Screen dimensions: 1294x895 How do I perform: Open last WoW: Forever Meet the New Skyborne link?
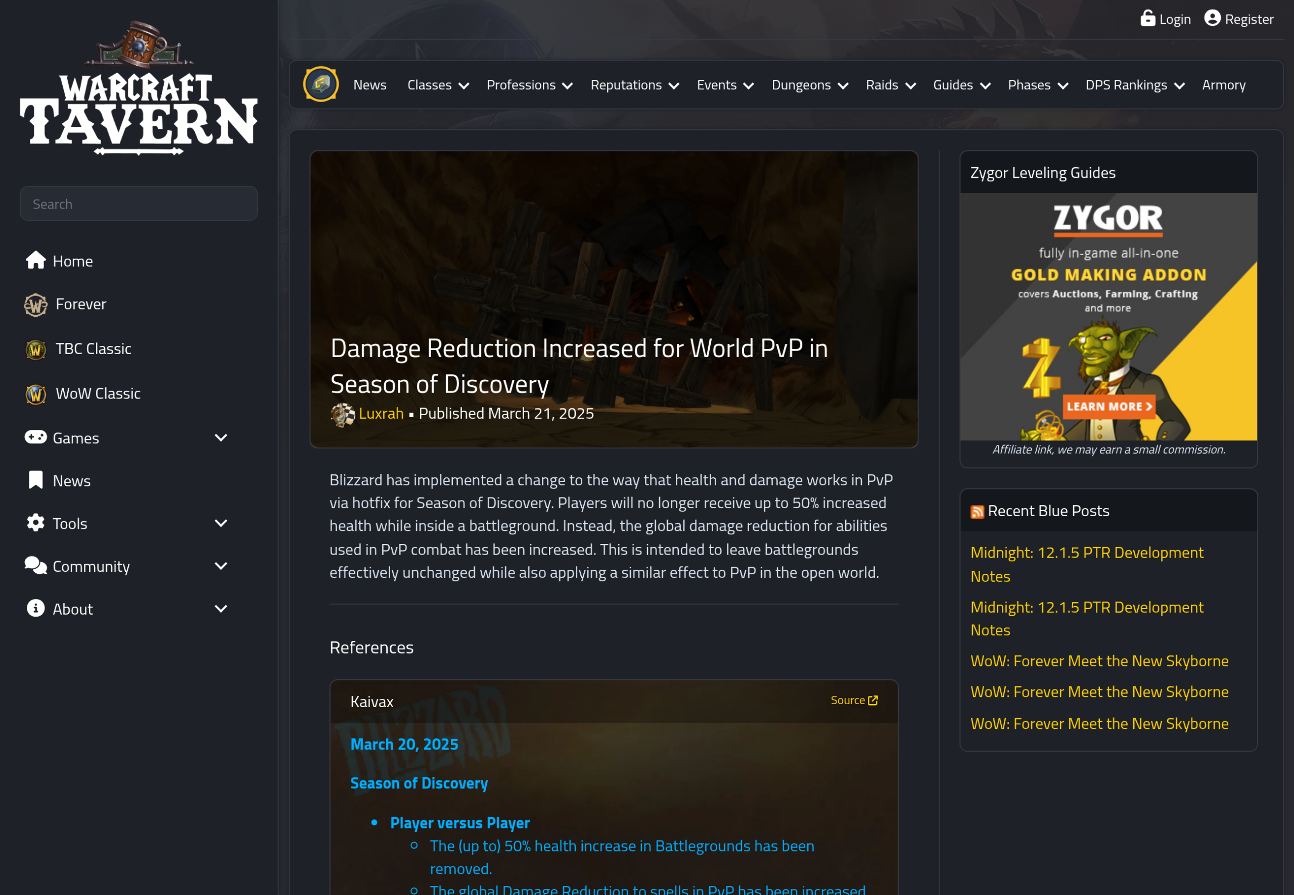[x=1099, y=724]
